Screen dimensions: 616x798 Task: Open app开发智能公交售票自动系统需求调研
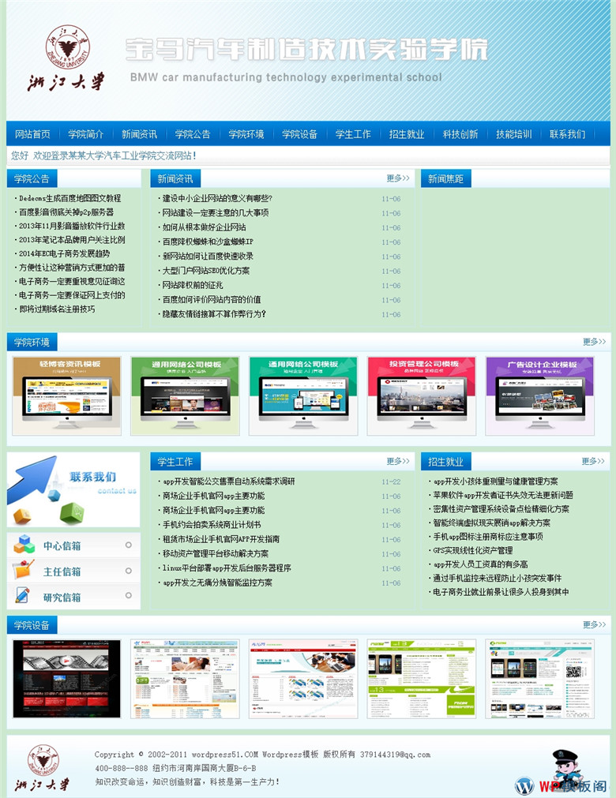228,481
